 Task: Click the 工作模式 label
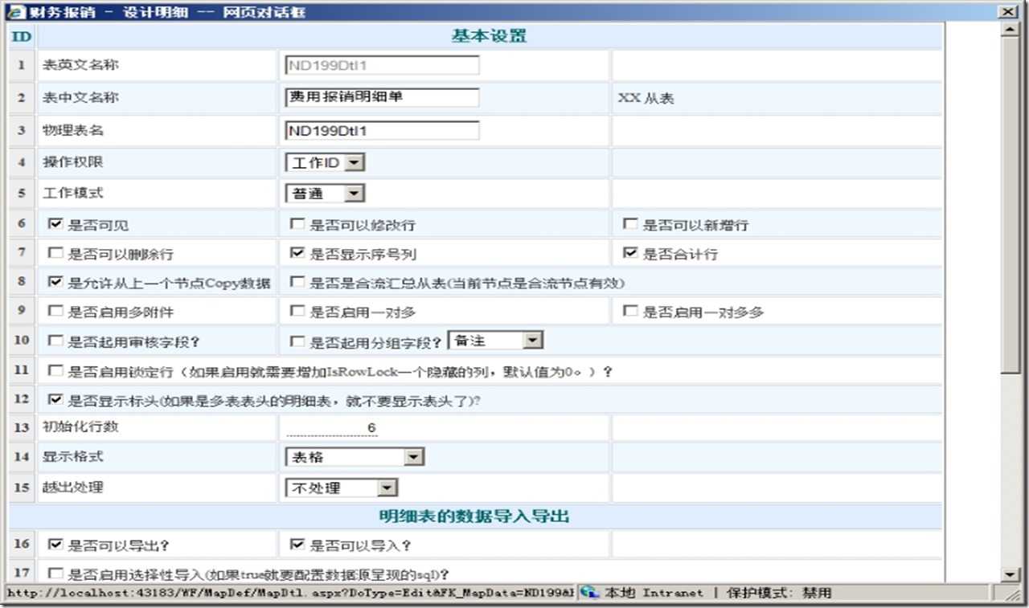coord(73,193)
